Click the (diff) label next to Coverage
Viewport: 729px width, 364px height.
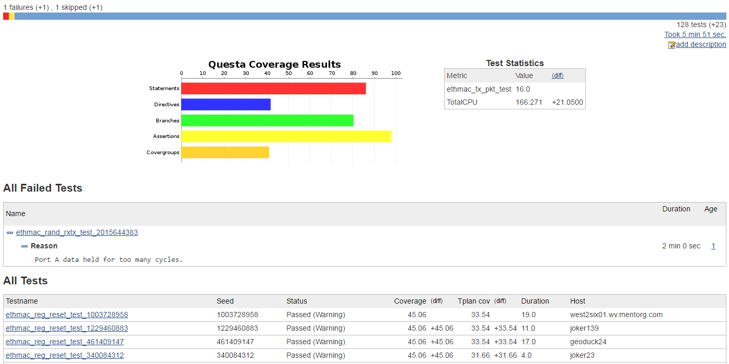pos(436,301)
